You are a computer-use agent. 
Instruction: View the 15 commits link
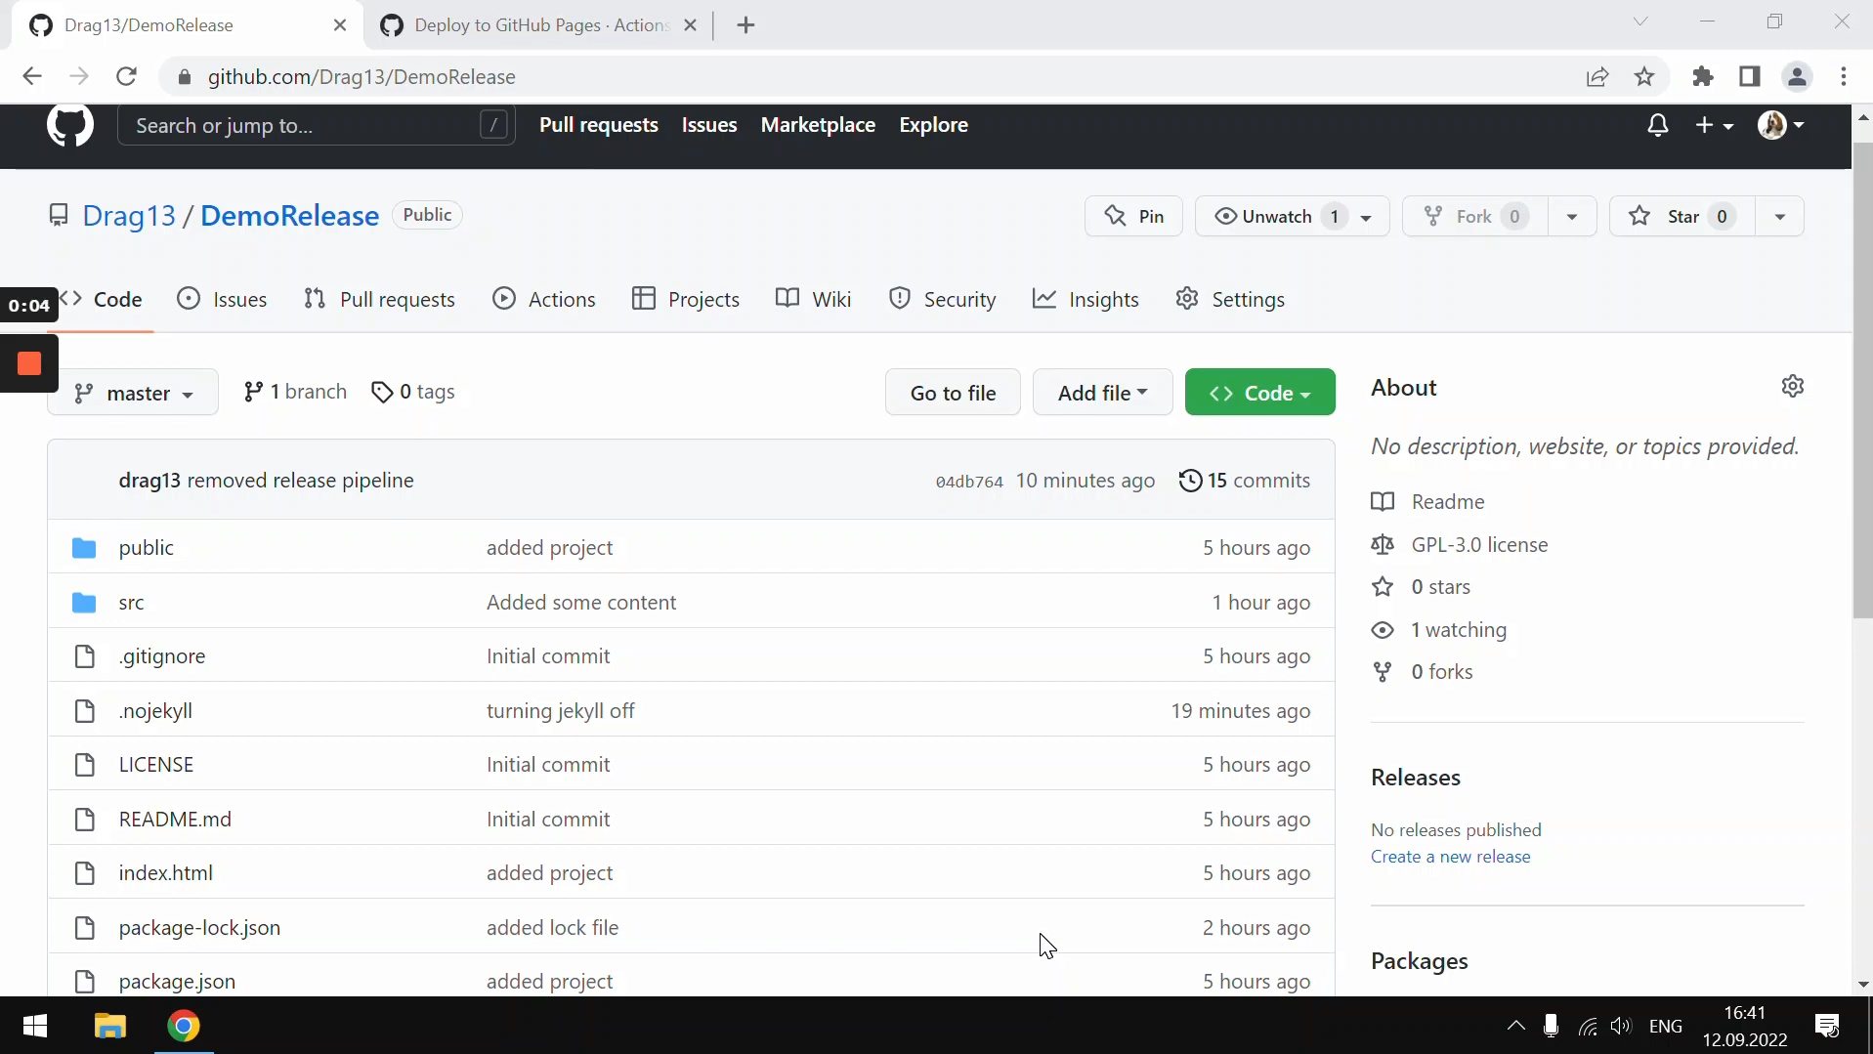click(x=1245, y=481)
